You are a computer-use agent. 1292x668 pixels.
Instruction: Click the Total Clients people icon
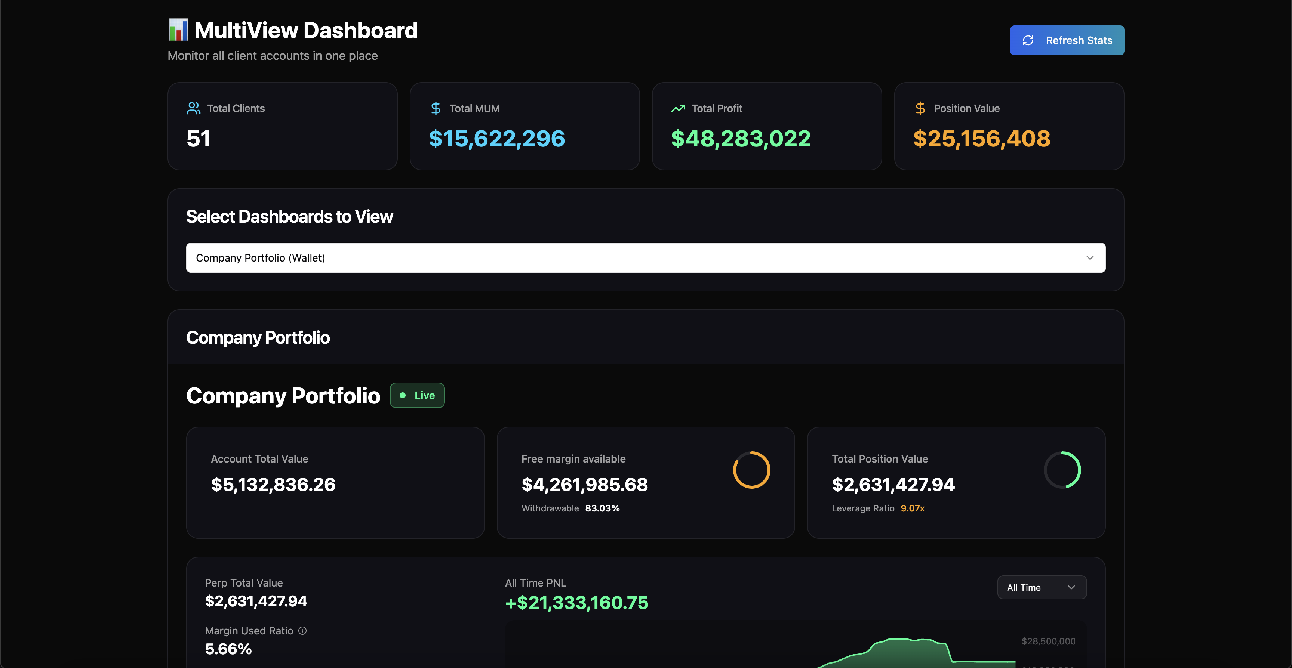click(x=193, y=108)
